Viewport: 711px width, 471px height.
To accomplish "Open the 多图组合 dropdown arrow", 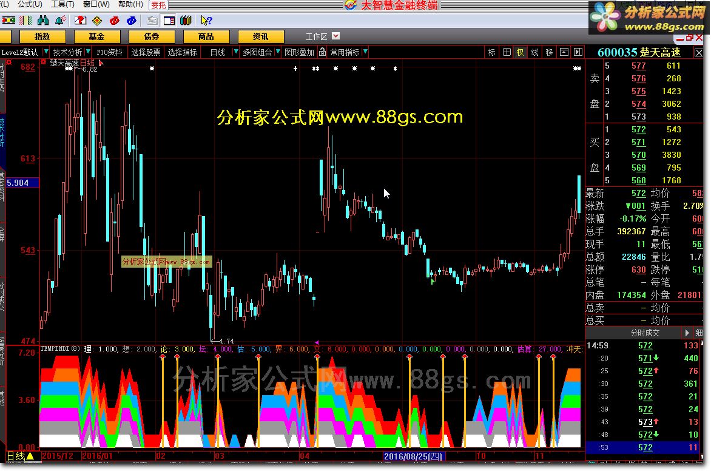I will 278,52.
